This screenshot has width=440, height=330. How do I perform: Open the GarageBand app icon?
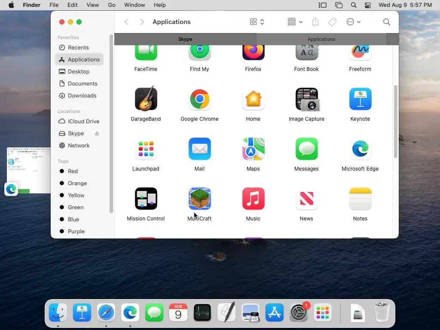click(x=146, y=99)
